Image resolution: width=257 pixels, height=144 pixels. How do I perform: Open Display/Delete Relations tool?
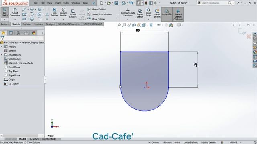pos(128,12)
